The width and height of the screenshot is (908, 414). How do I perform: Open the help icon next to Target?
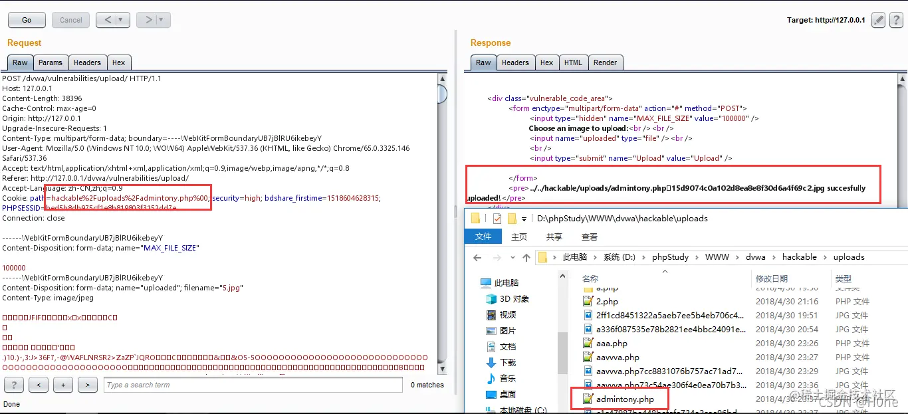(895, 20)
